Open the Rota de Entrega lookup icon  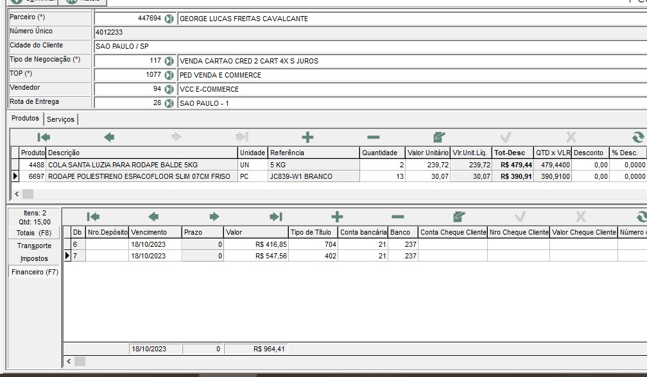[x=169, y=103]
